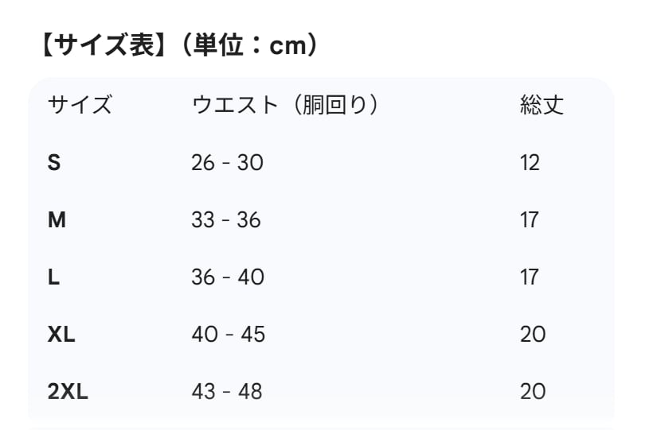Select waist value 33 - 36

click(226, 220)
